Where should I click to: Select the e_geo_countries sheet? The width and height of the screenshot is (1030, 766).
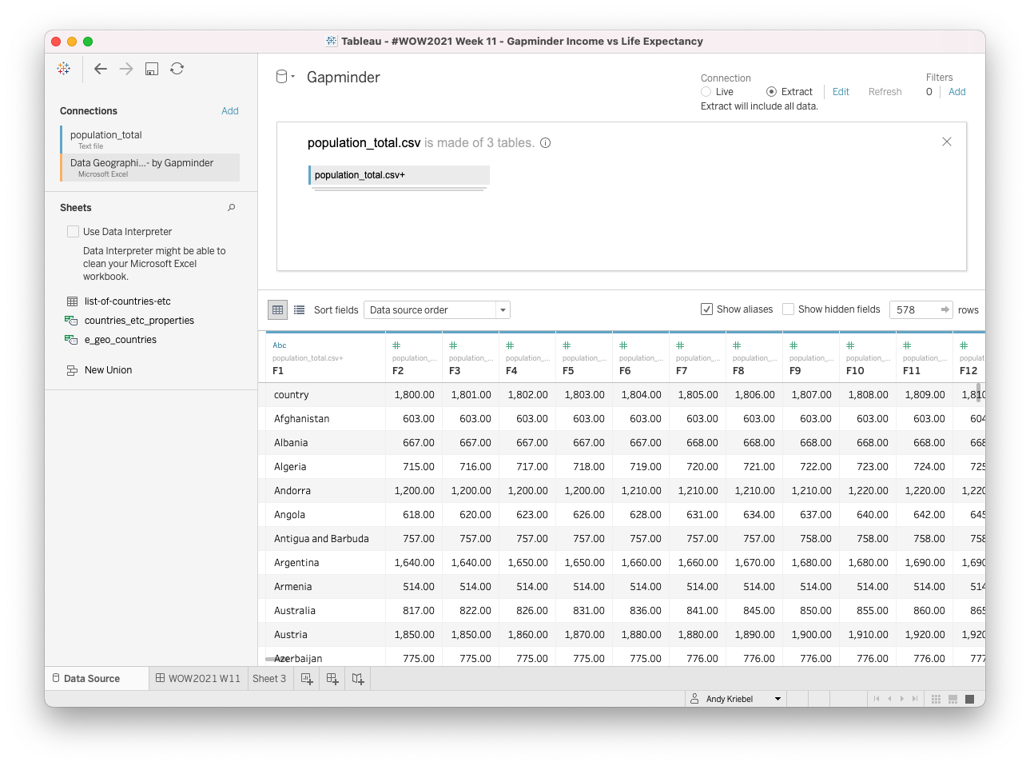coord(121,340)
